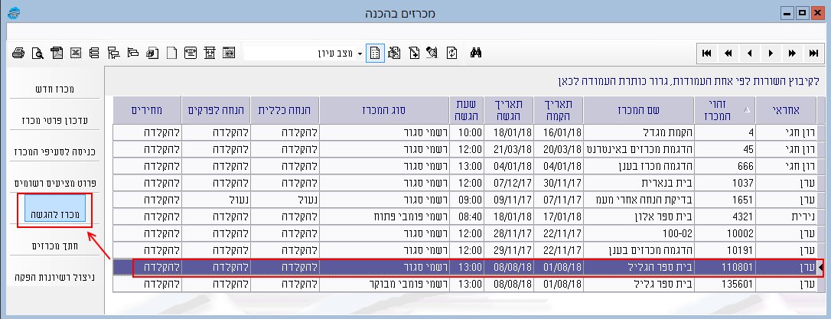Open print preview with magnifier page icon
Screen dimensions: 831x319
point(37,53)
